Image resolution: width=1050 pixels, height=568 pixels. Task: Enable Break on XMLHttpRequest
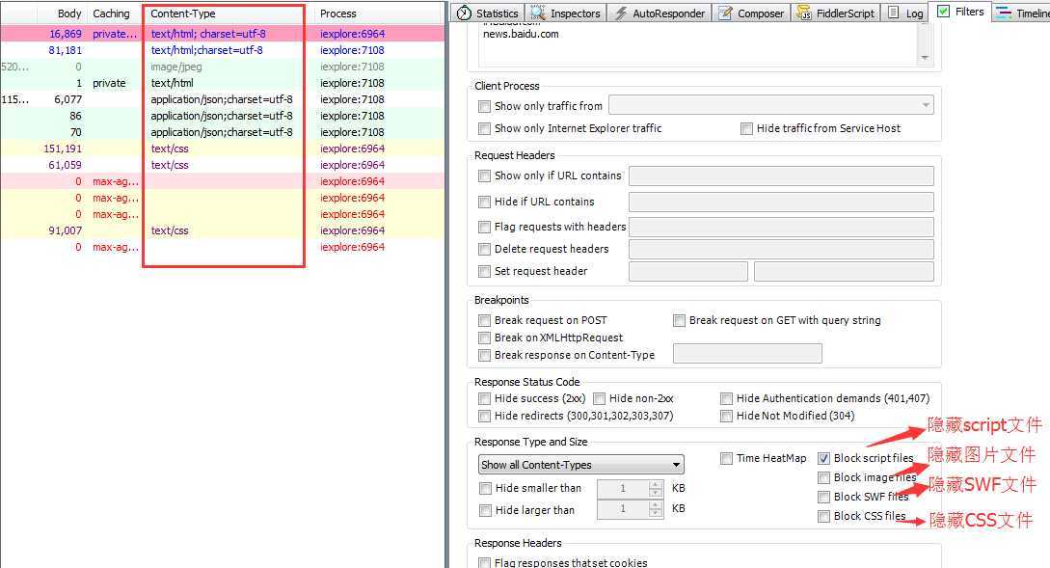point(484,338)
